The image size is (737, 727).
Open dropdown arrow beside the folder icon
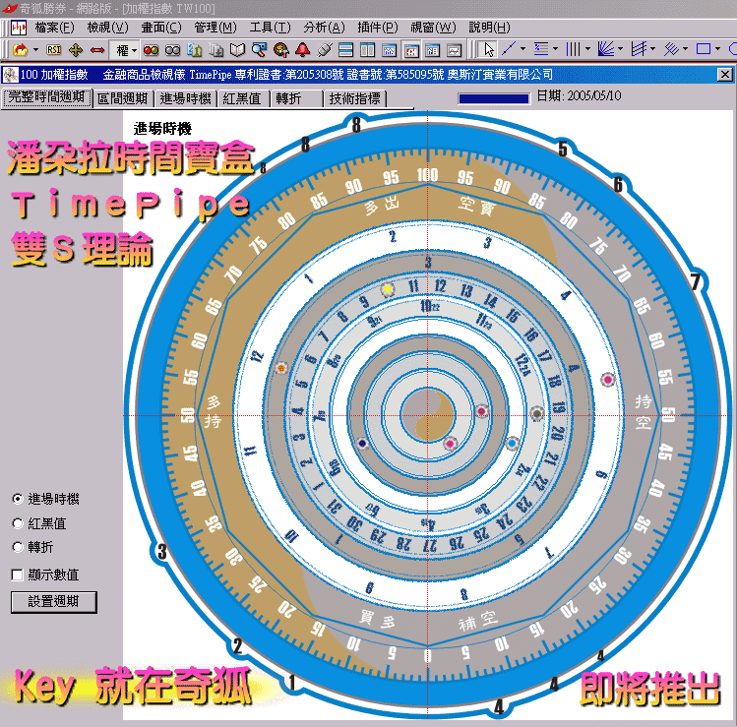point(36,49)
